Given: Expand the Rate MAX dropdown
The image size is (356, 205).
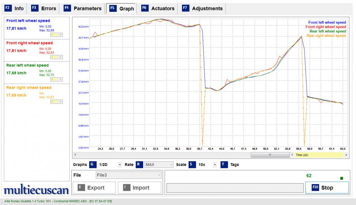Looking at the screenshot, I should coord(159,165).
